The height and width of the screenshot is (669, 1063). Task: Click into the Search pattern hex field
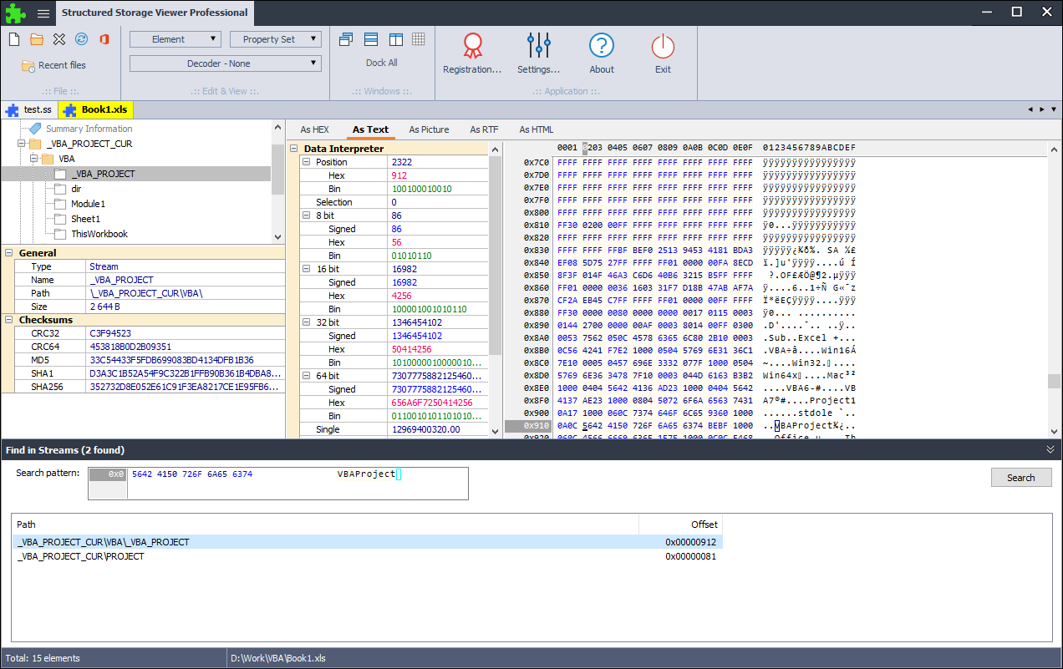(x=278, y=484)
